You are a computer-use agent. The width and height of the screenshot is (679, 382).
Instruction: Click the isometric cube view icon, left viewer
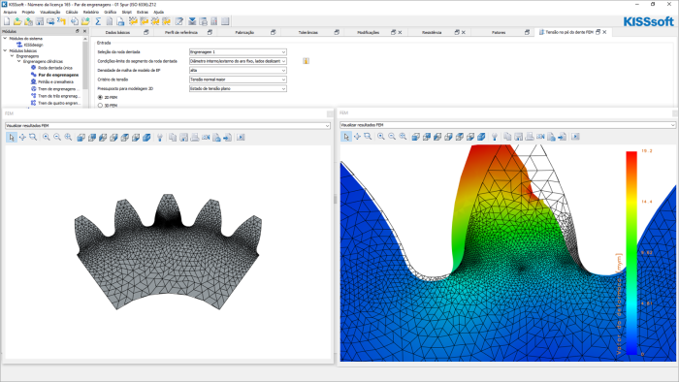pyautogui.click(x=146, y=138)
